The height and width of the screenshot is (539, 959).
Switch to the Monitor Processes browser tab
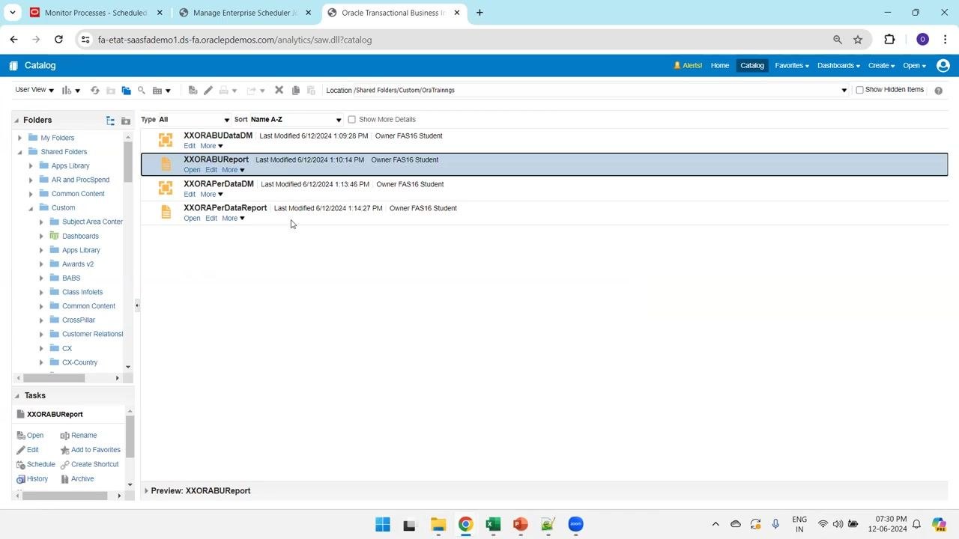coord(97,13)
